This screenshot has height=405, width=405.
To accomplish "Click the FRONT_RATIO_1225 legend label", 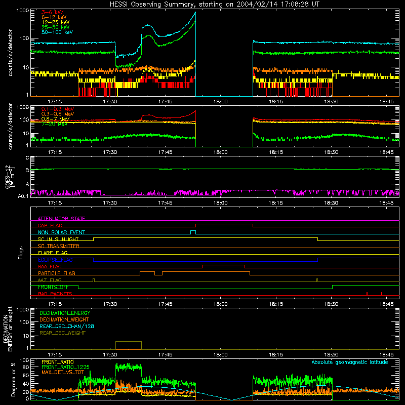I will coord(65,367).
